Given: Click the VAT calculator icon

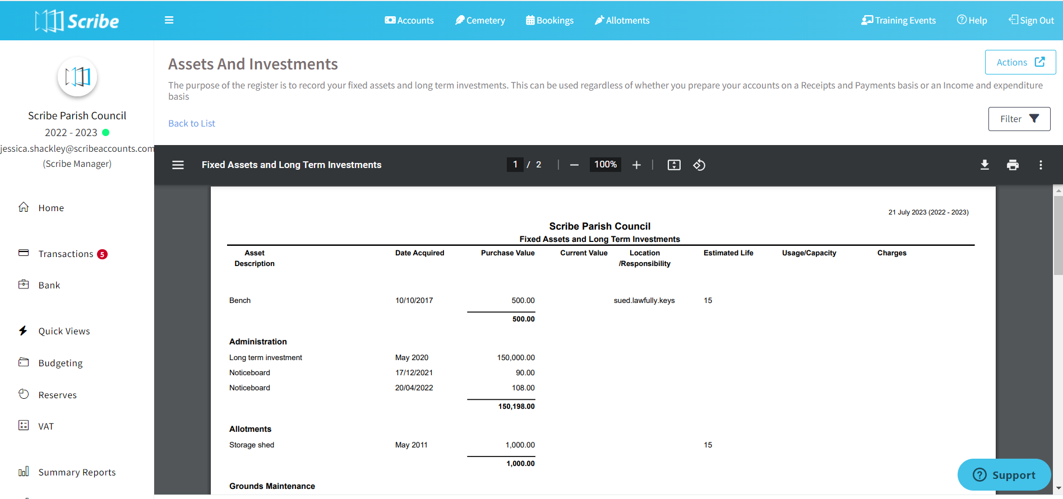Looking at the screenshot, I should 24,425.
